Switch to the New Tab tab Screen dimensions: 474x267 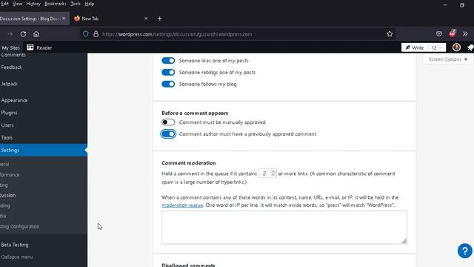[111, 19]
